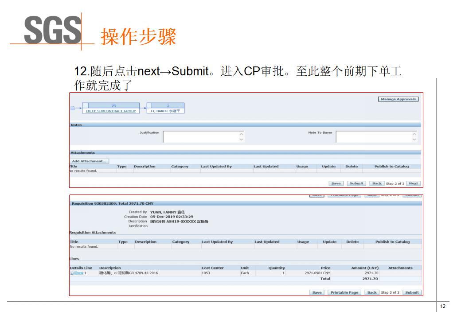Click Submit on the Step 2 page
Screen dimensions: 461x319
click(x=356, y=183)
